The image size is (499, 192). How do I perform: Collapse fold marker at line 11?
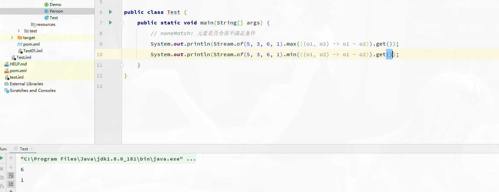[122, 65]
